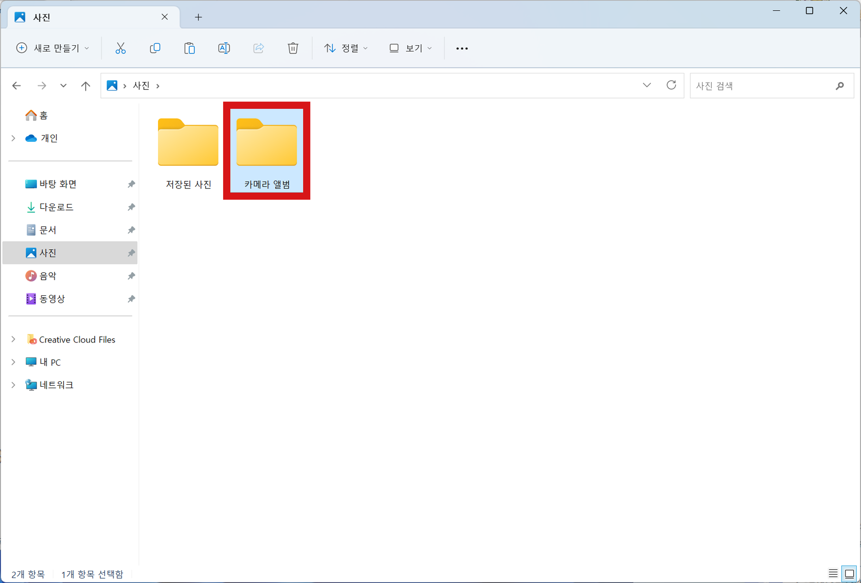Click pin icon next to 사진
Viewport: 861px width, 583px height.
pos(131,253)
